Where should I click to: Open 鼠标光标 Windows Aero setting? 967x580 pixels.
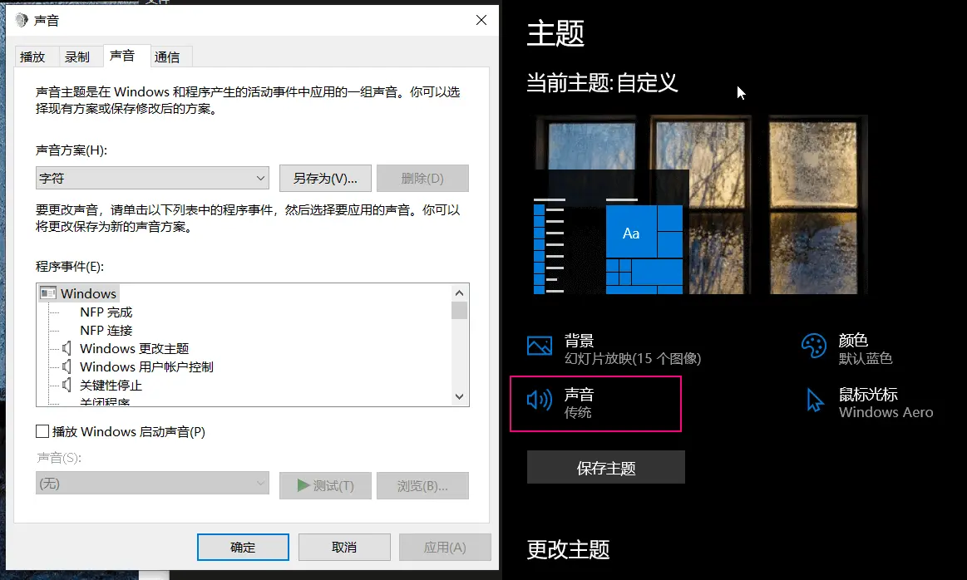(870, 404)
